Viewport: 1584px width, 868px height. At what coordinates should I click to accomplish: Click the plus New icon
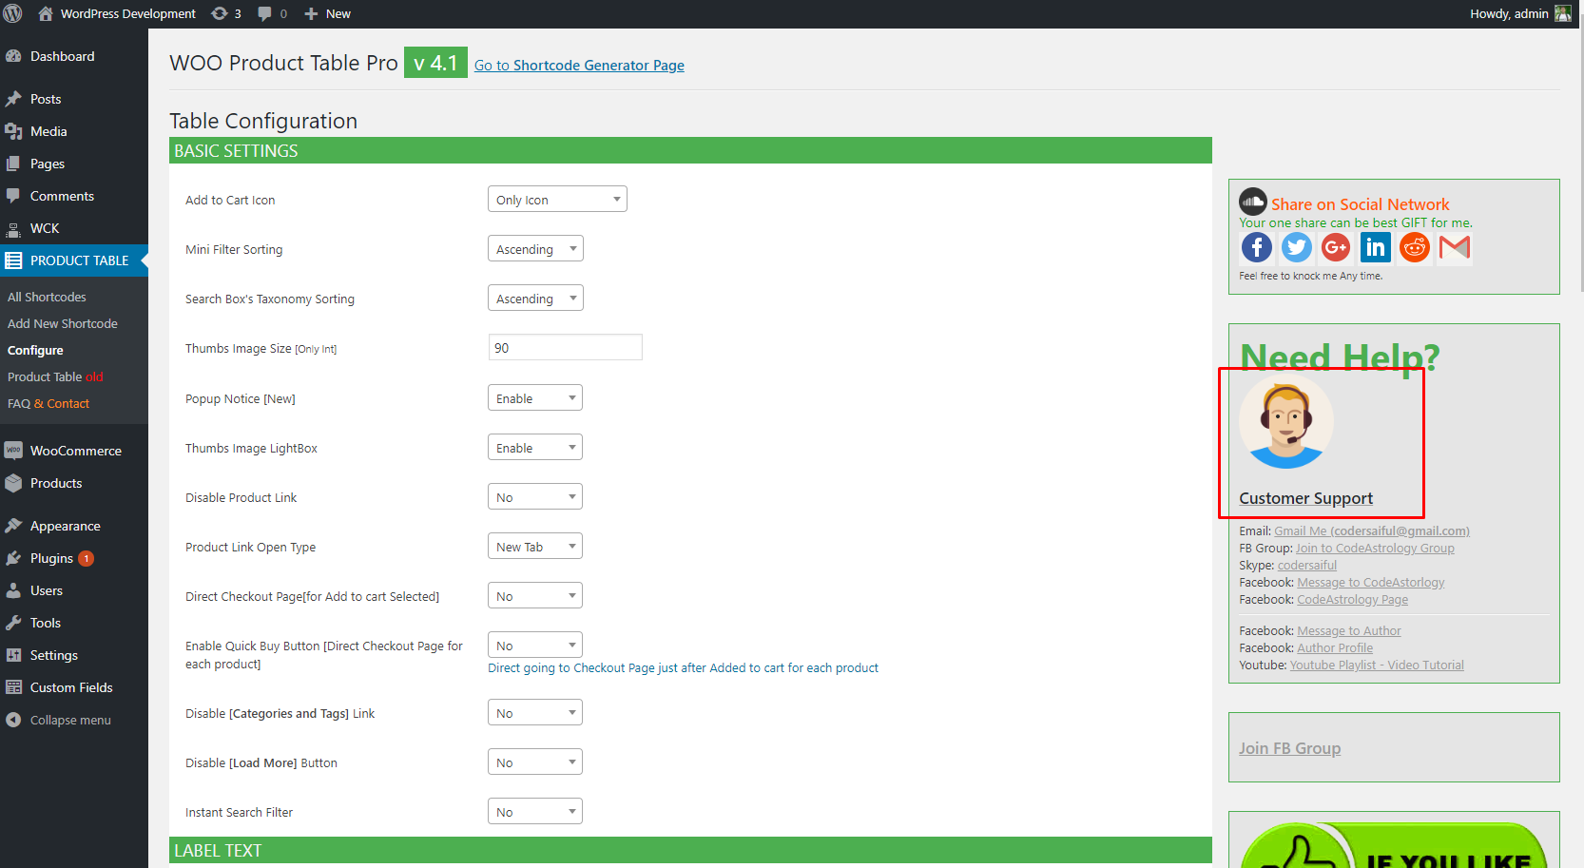[311, 13]
